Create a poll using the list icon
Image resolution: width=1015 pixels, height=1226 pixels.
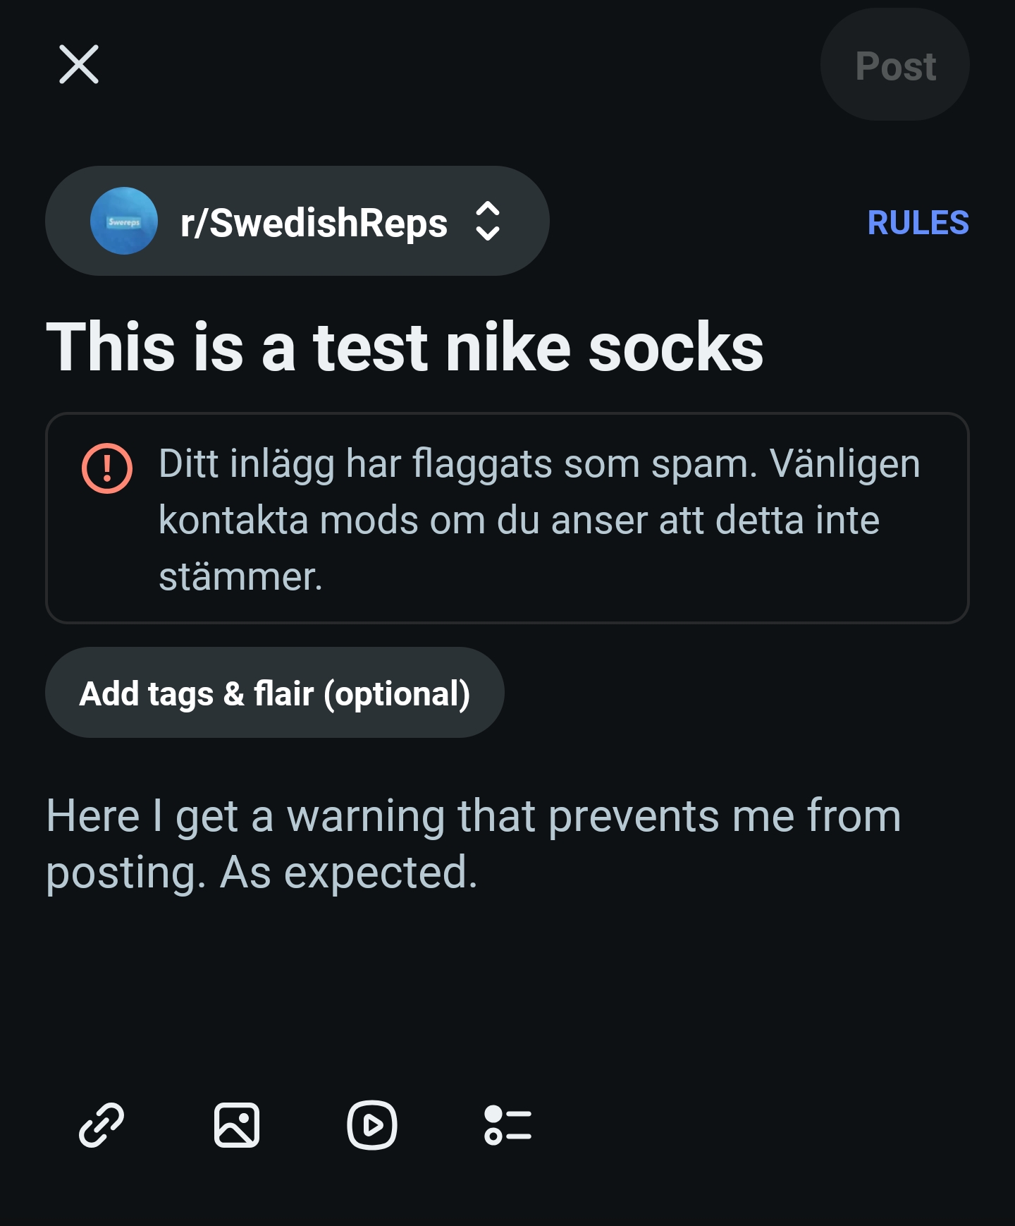pyautogui.click(x=508, y=1125)
